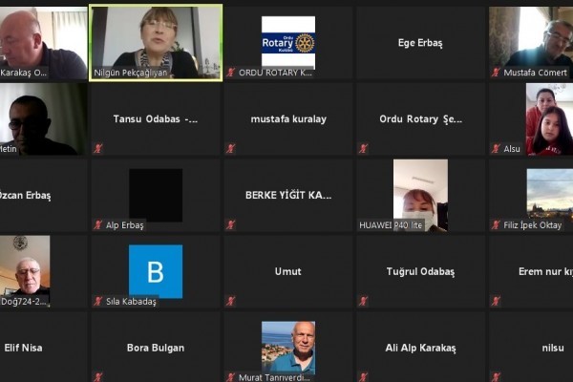The width and height of the screenshot is (573, 382).
Task: Select the Umut participant name
Action: click(288, 271)
